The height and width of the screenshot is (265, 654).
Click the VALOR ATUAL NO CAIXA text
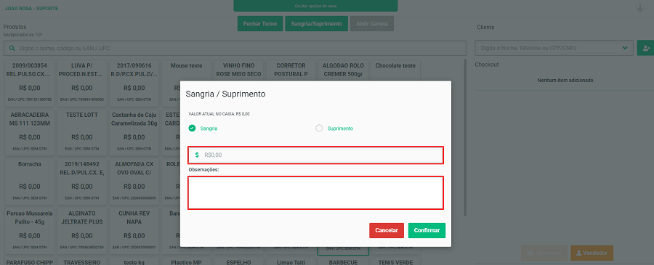tap(219, 114)
